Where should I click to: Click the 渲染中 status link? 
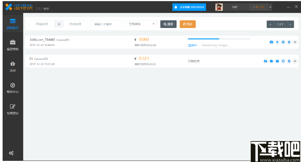click(x=193, y=46)
